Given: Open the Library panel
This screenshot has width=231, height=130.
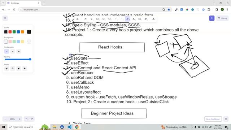Looking at the screenshot, I should click(x=222, y=18).
